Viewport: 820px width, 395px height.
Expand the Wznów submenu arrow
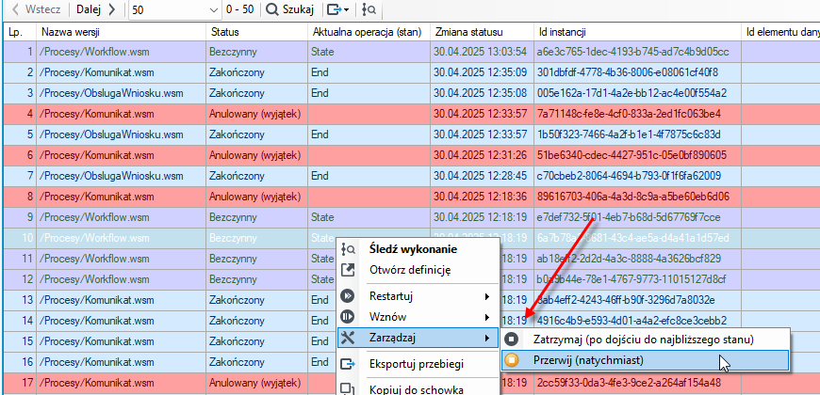tap(487, 317)
